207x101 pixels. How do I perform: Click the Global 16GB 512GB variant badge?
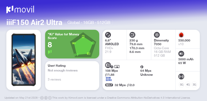pyautogui.click(x=89, y=23)
